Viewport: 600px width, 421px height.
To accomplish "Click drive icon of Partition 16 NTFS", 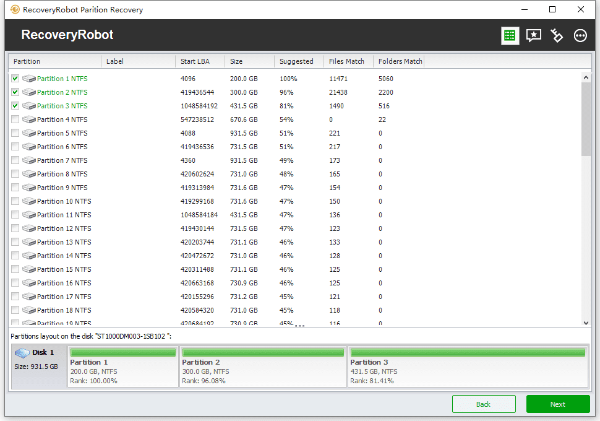I will click(29, 283).
